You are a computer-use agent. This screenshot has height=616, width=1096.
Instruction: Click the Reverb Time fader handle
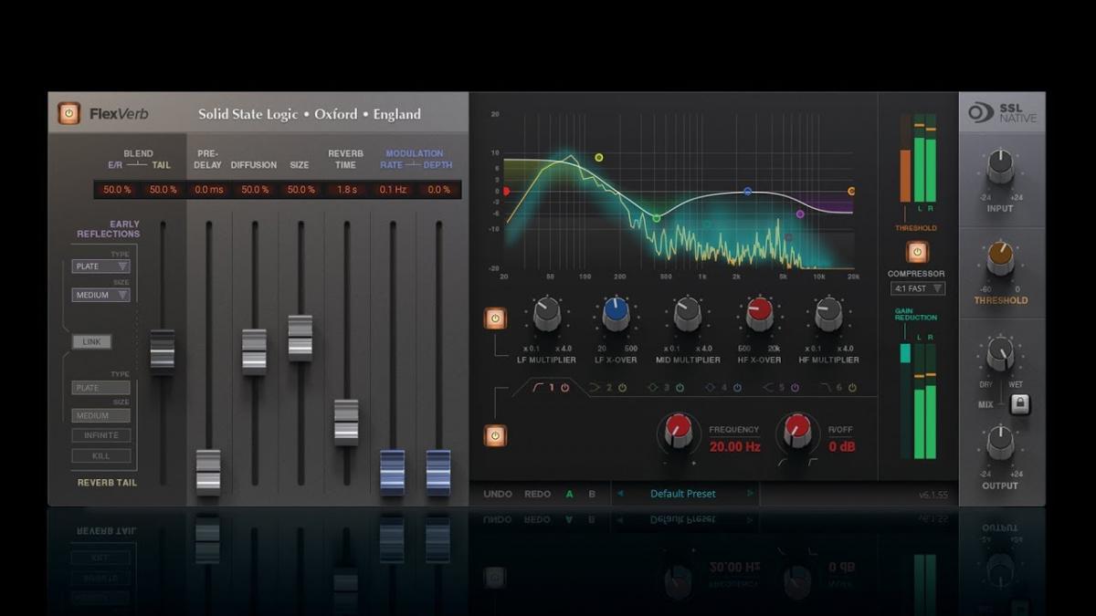coord(346,422)
